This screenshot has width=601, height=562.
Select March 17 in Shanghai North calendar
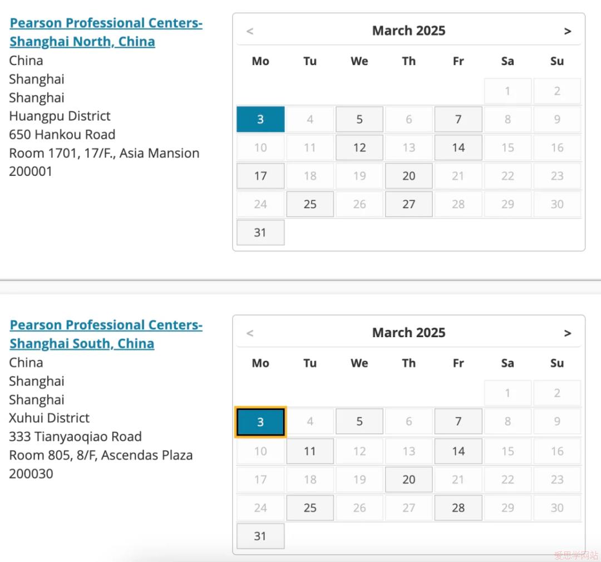pyautogui.click(x=260, y=176)
